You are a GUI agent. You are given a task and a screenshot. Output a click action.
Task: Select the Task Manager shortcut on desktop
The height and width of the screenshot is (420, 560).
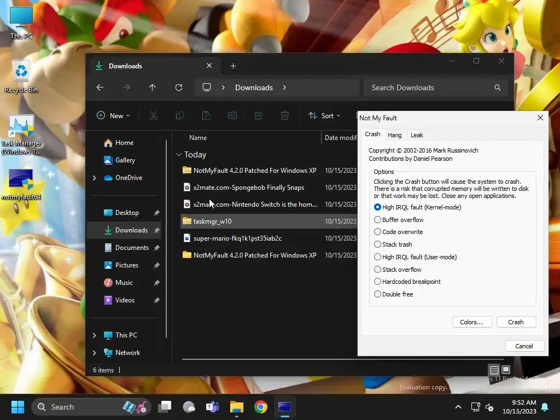(21, 135)
